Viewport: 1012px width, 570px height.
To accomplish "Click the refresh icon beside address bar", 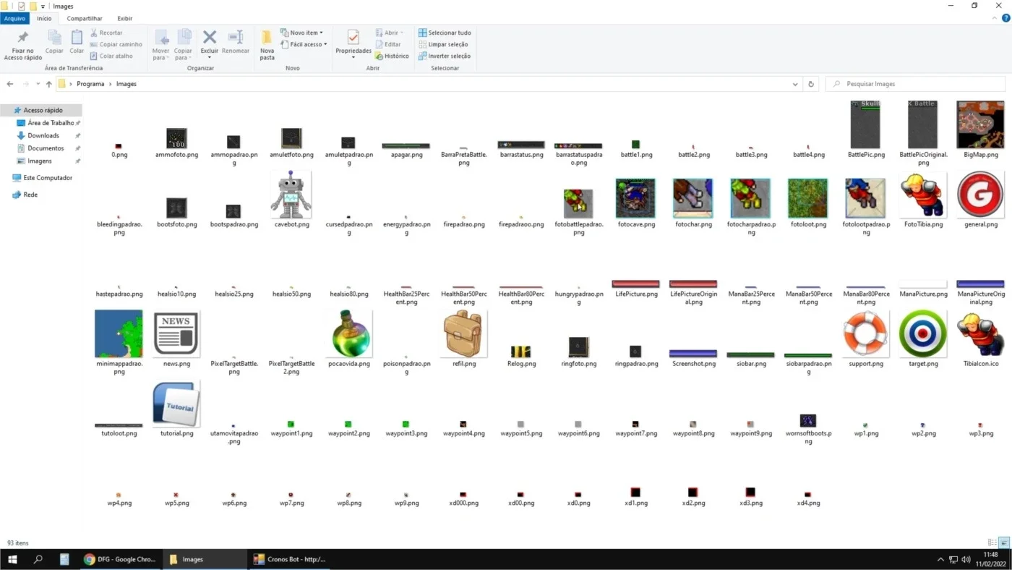I will click(811, 84).
